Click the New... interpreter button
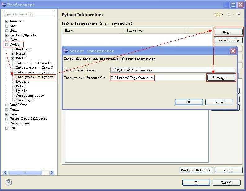Screen dimensions: 246x191 228,32
